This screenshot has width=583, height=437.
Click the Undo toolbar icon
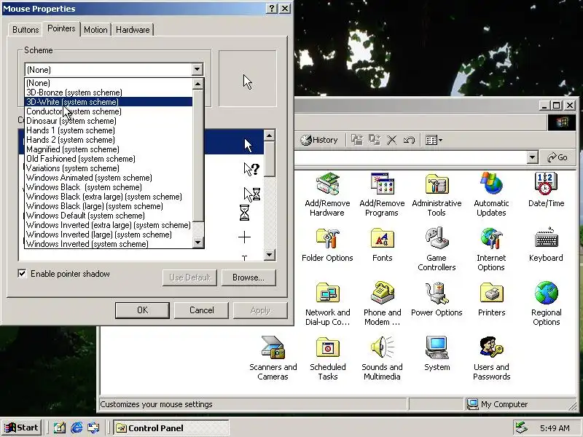point(409,140)
